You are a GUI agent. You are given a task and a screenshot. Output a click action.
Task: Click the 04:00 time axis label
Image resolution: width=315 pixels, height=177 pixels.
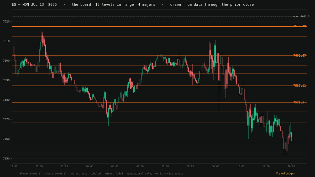tap(140, 166)
